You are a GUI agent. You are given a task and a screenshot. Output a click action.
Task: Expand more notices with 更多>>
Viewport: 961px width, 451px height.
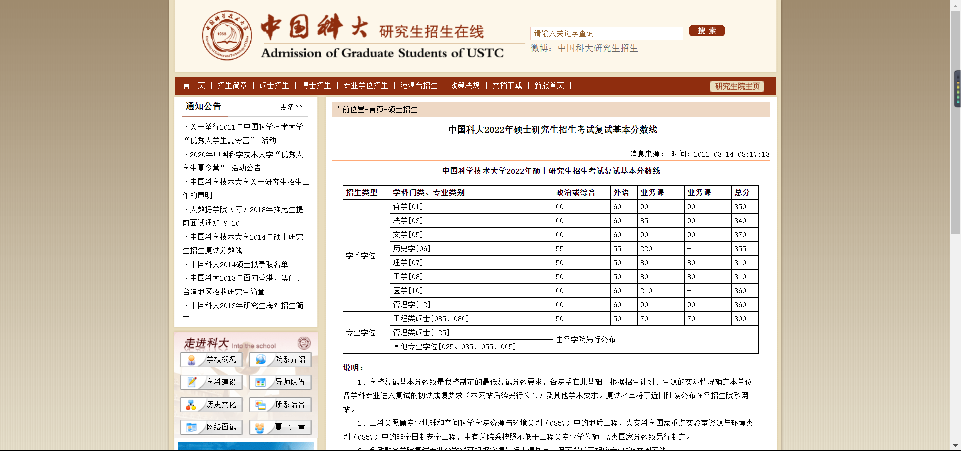click(x=291, y=107)
